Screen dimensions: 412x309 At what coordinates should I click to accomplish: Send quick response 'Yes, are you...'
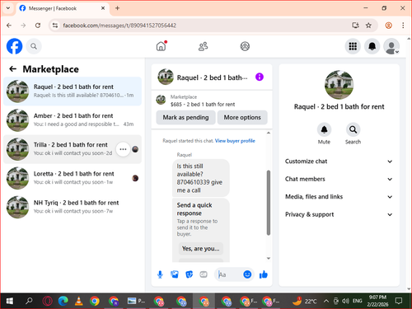click(201, 249)
